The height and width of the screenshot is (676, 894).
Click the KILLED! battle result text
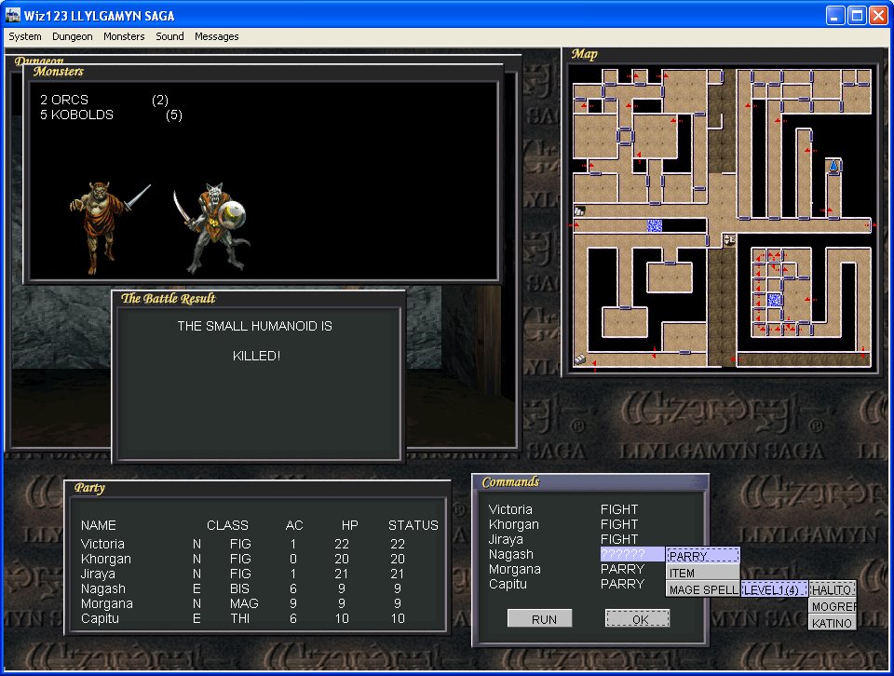(x=257, y=356)
